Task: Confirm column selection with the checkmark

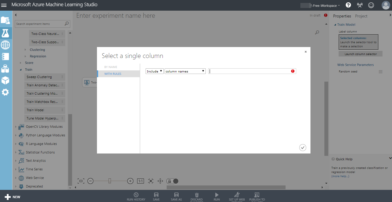Action: tap(302, 148)
